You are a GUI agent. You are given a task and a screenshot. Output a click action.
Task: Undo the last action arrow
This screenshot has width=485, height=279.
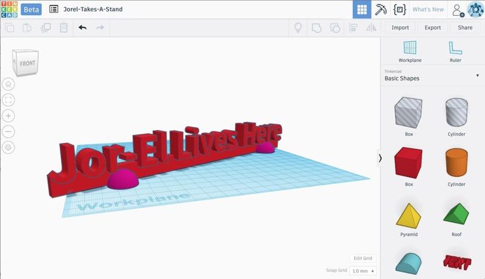[x=82, y=28]
